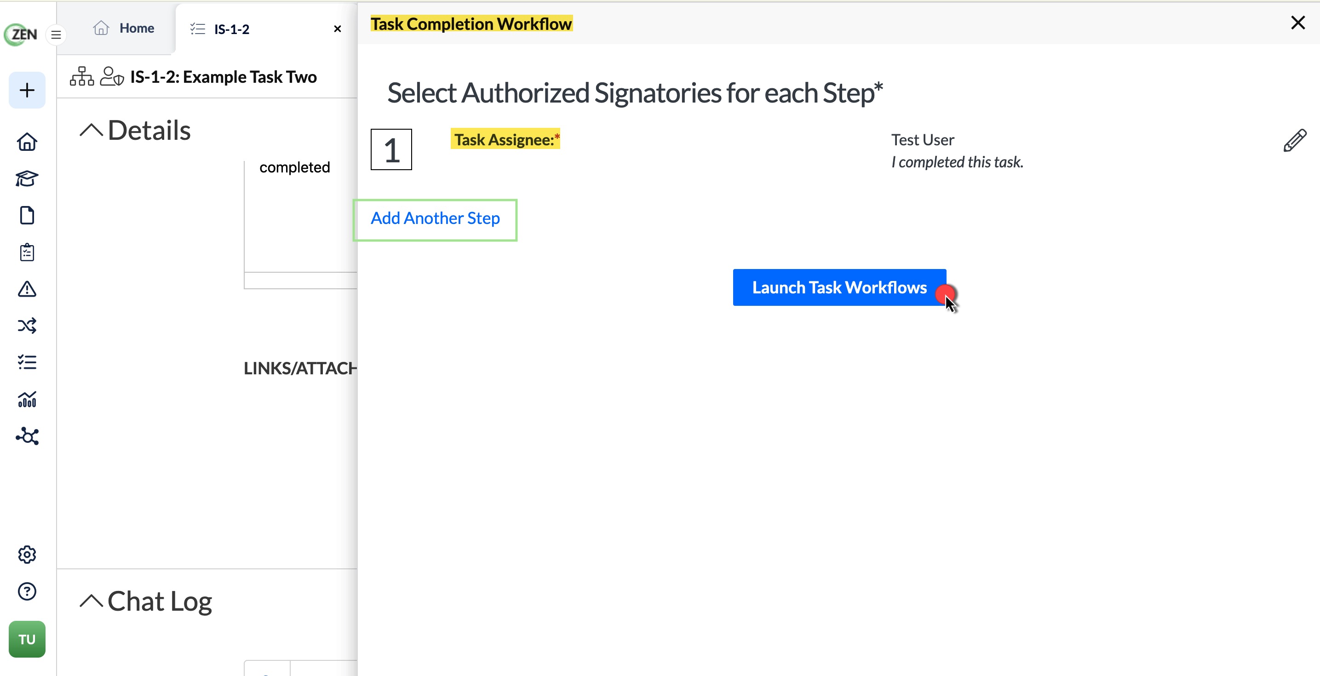Open the bar chart analytics icon

point(27,399)
